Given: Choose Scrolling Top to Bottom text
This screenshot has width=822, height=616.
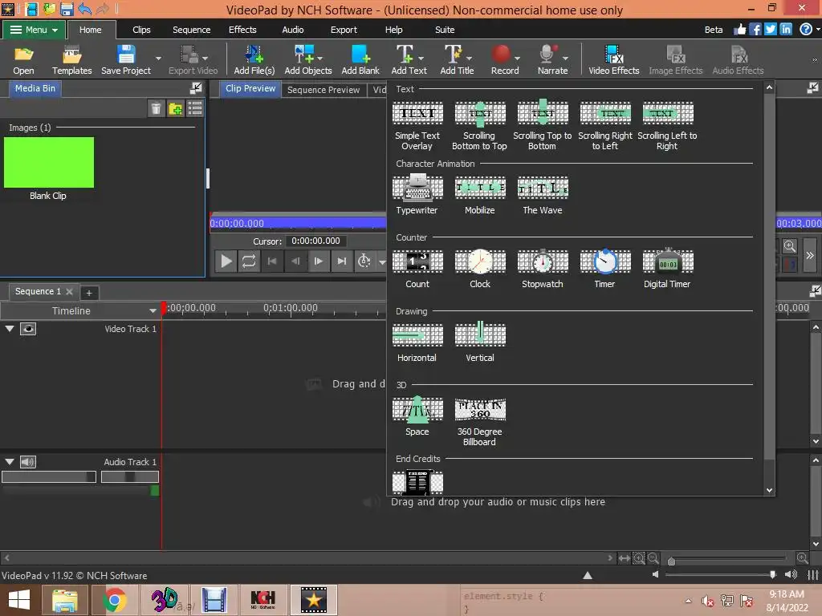Looking at the screenshot, I should [x=542, y=126].
